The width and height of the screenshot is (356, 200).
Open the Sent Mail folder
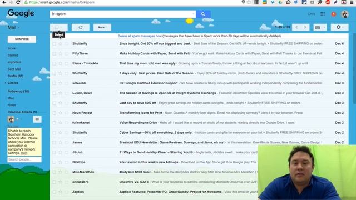click(14, 69)
